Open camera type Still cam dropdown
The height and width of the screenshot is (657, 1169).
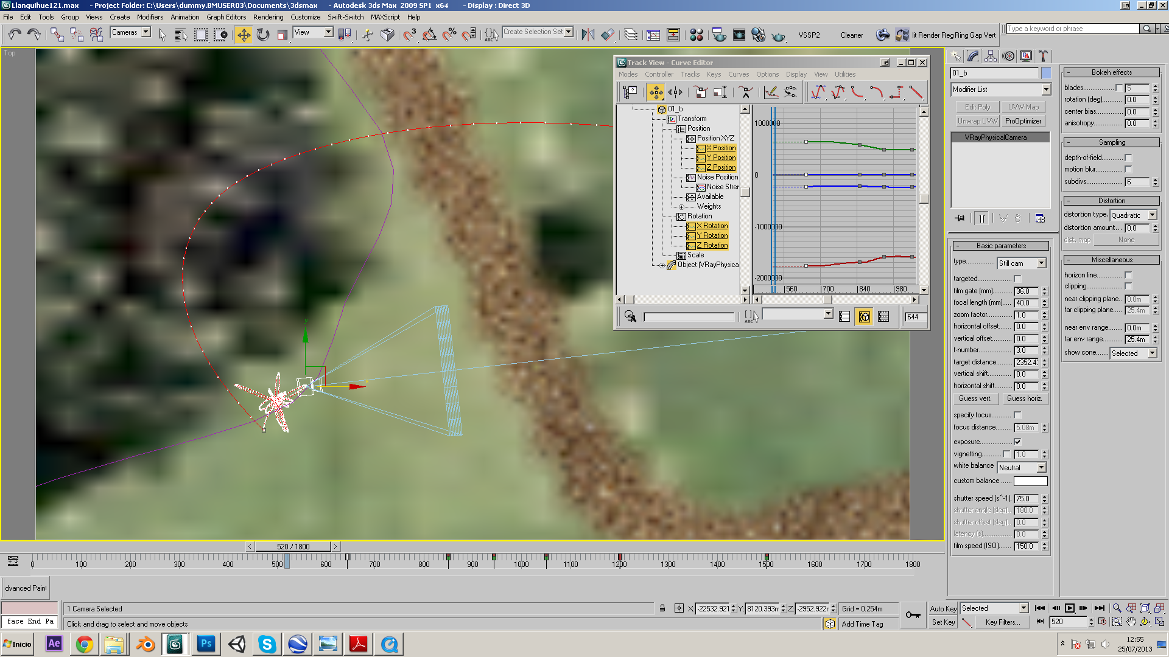click(1022, 263)
